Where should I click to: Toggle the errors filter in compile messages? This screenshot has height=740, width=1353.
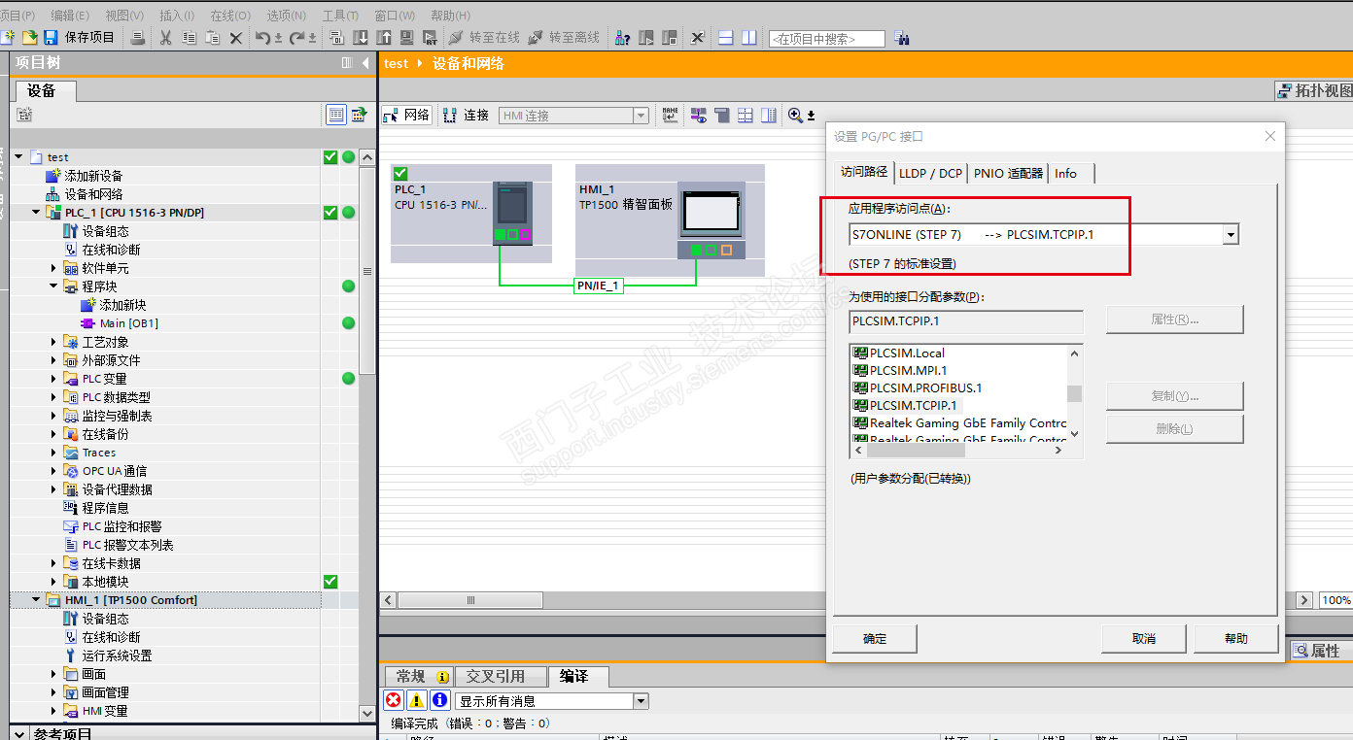pos(393,700)
